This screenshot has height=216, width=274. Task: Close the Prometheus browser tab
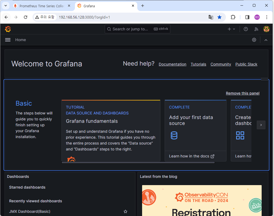tap(69, 6)
